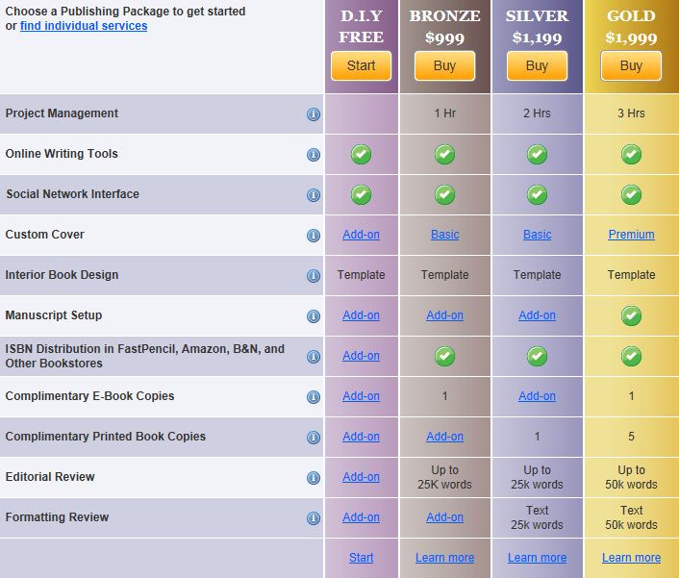Show Formatting Review info tooltip icon

point(314,518)
